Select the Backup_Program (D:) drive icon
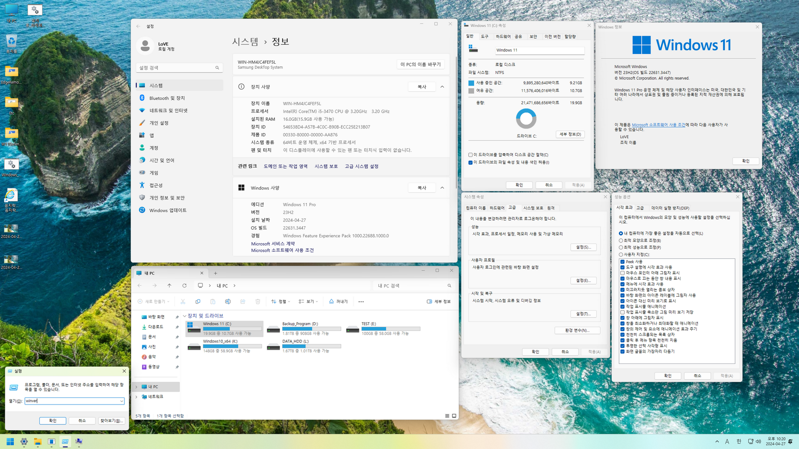The width and height of the screenshot is (799, 449). (x=273, y=329)
